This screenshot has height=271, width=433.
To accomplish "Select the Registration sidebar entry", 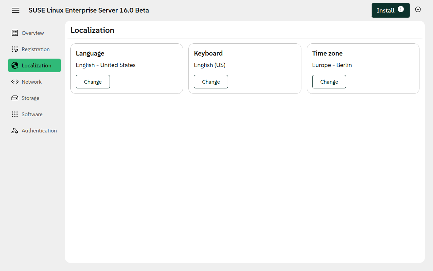I will click(36, 49).
